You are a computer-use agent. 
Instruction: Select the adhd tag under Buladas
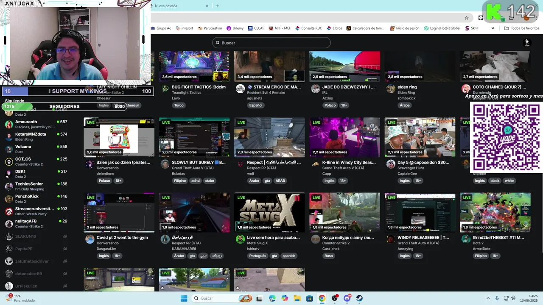tap(195, 181)
